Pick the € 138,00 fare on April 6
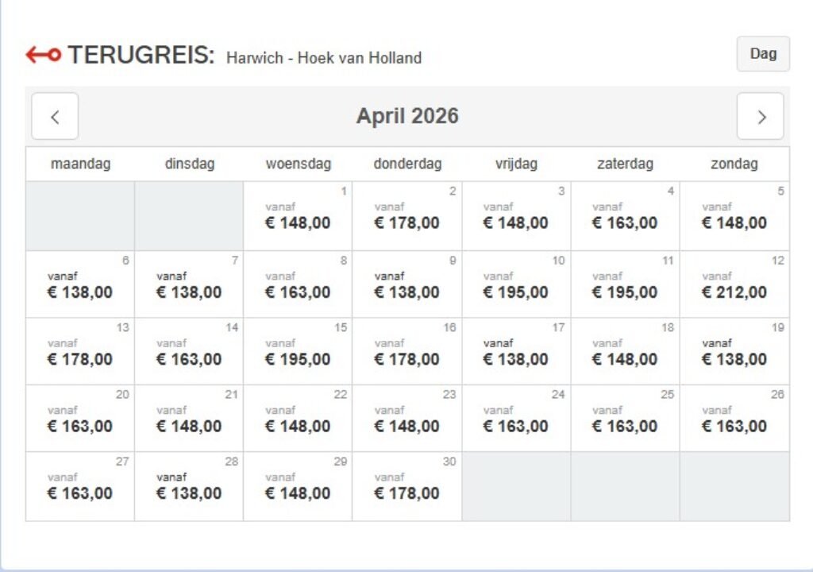Image resolution: width=813 pixels, height=572 pixels. 79,284
